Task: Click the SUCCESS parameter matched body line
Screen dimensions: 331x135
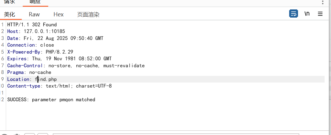Action: point(51,100)
